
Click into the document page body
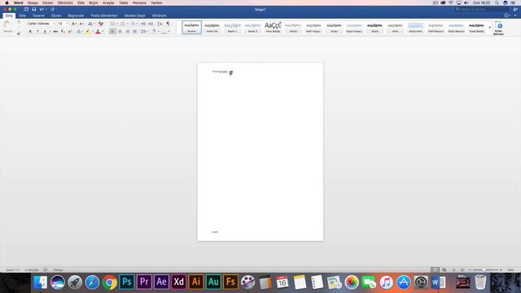click(260, 151)
